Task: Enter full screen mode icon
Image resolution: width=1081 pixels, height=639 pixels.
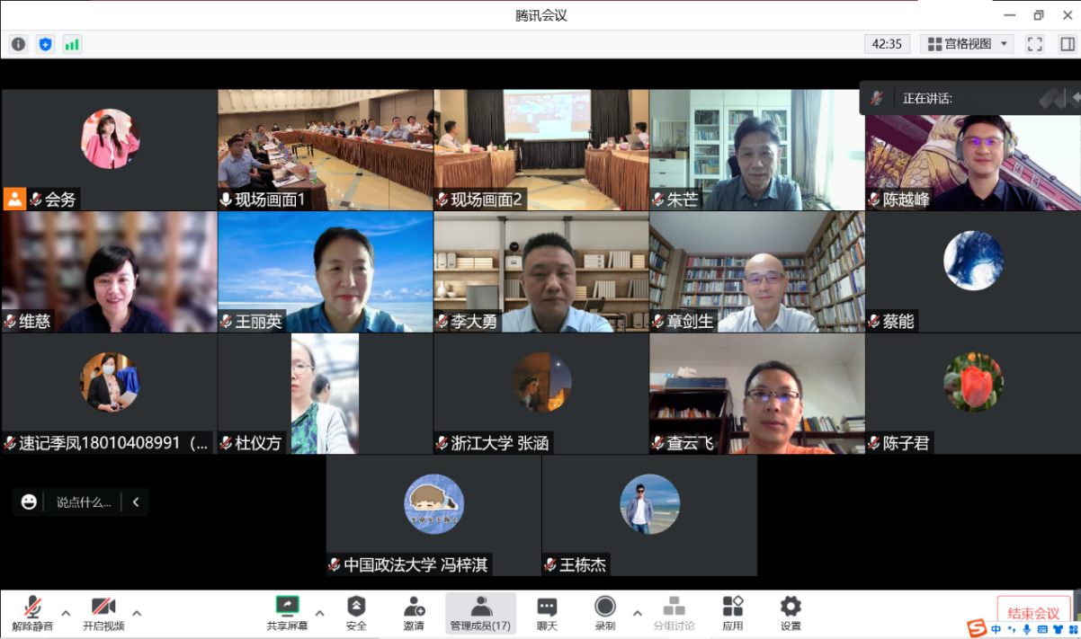Action: (1035, 44)
